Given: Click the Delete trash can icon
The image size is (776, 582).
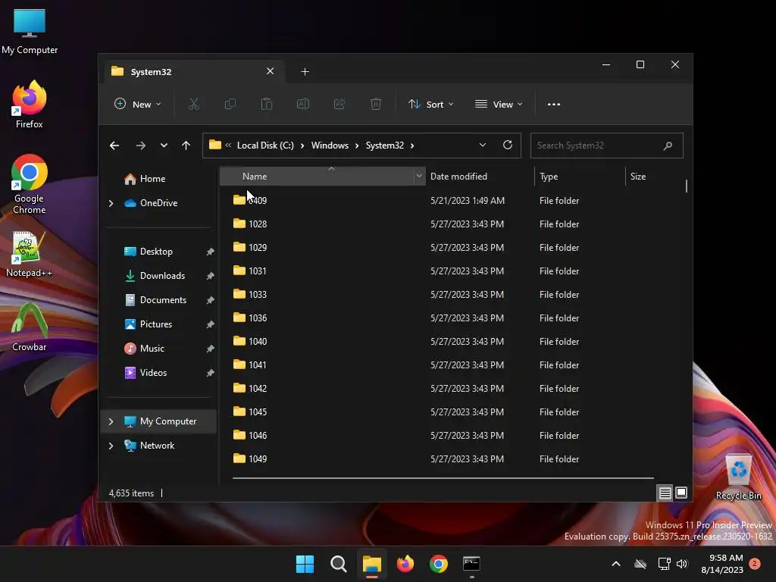Looking at the screenshot, I should tap(376, 104).
